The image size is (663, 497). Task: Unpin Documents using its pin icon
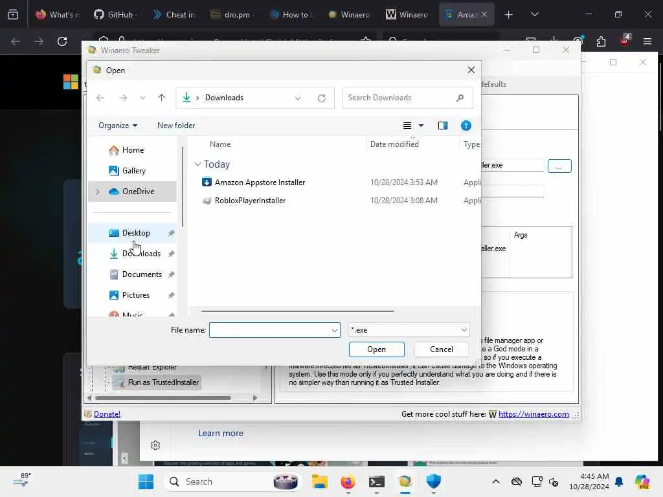pyautogui.click(x=171, y=274)
